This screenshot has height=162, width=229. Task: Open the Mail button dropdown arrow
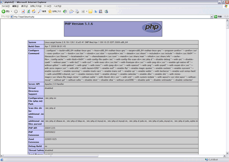(x=74, y=11)
